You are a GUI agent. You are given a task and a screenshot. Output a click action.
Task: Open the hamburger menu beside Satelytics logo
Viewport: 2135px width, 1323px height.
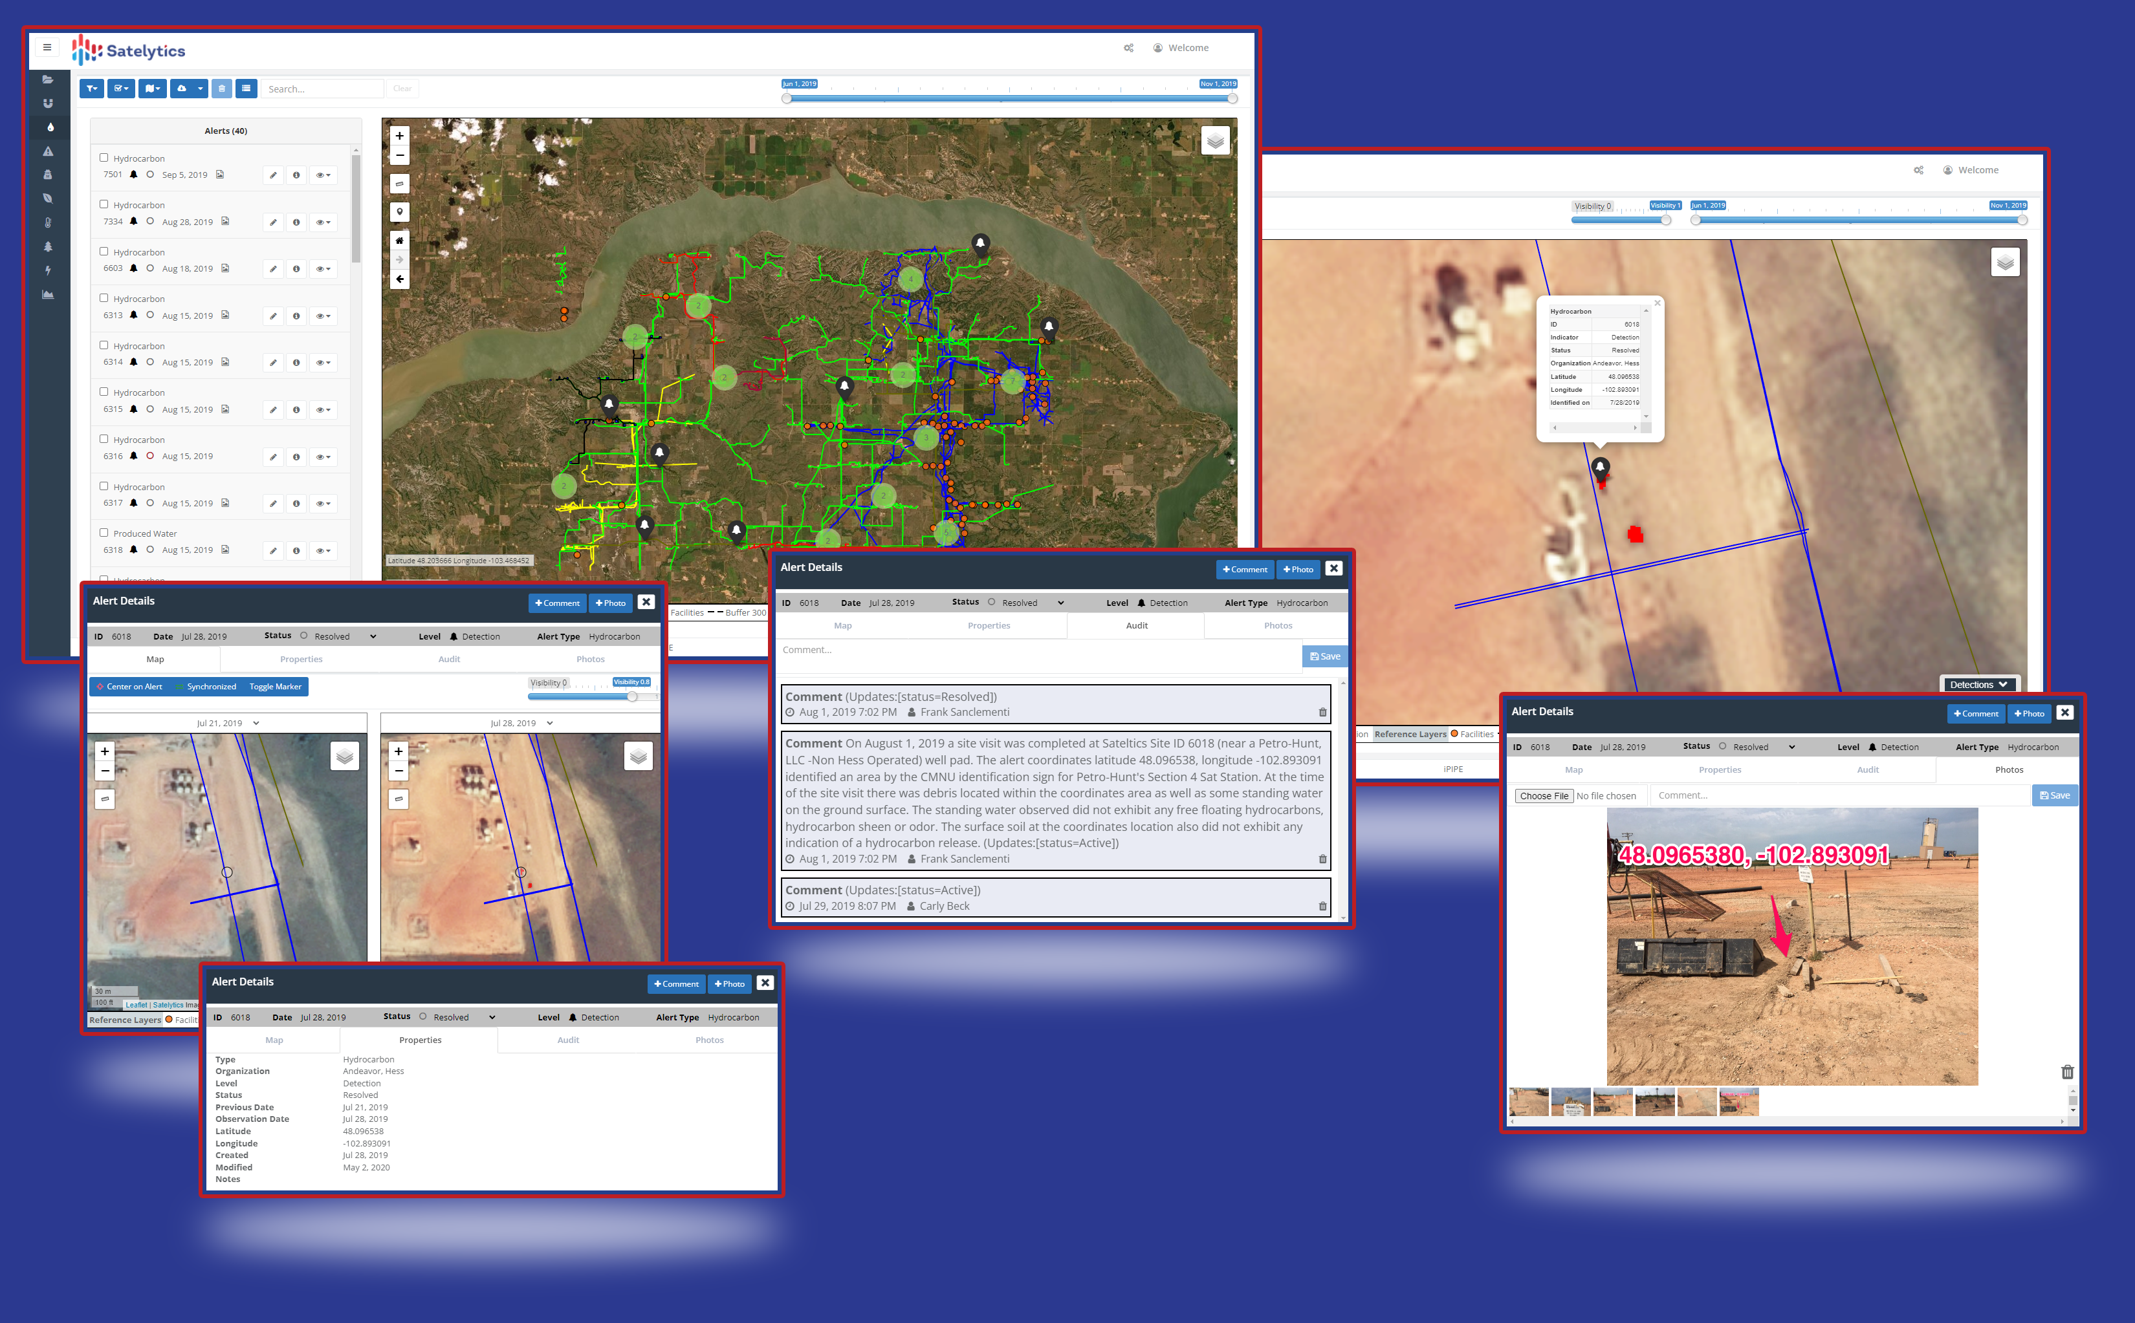[x=47, y=48]
